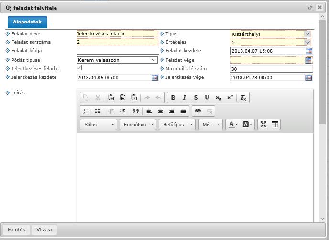Open calendar for Jelentkezés kezdete

pyautogui.click(x=154, y=77)
